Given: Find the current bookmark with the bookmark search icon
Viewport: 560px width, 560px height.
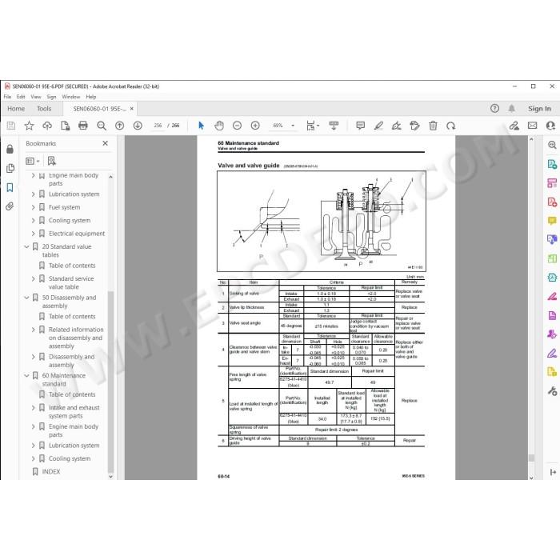Looking at the screenshot, I should click(x=52, y=161).
